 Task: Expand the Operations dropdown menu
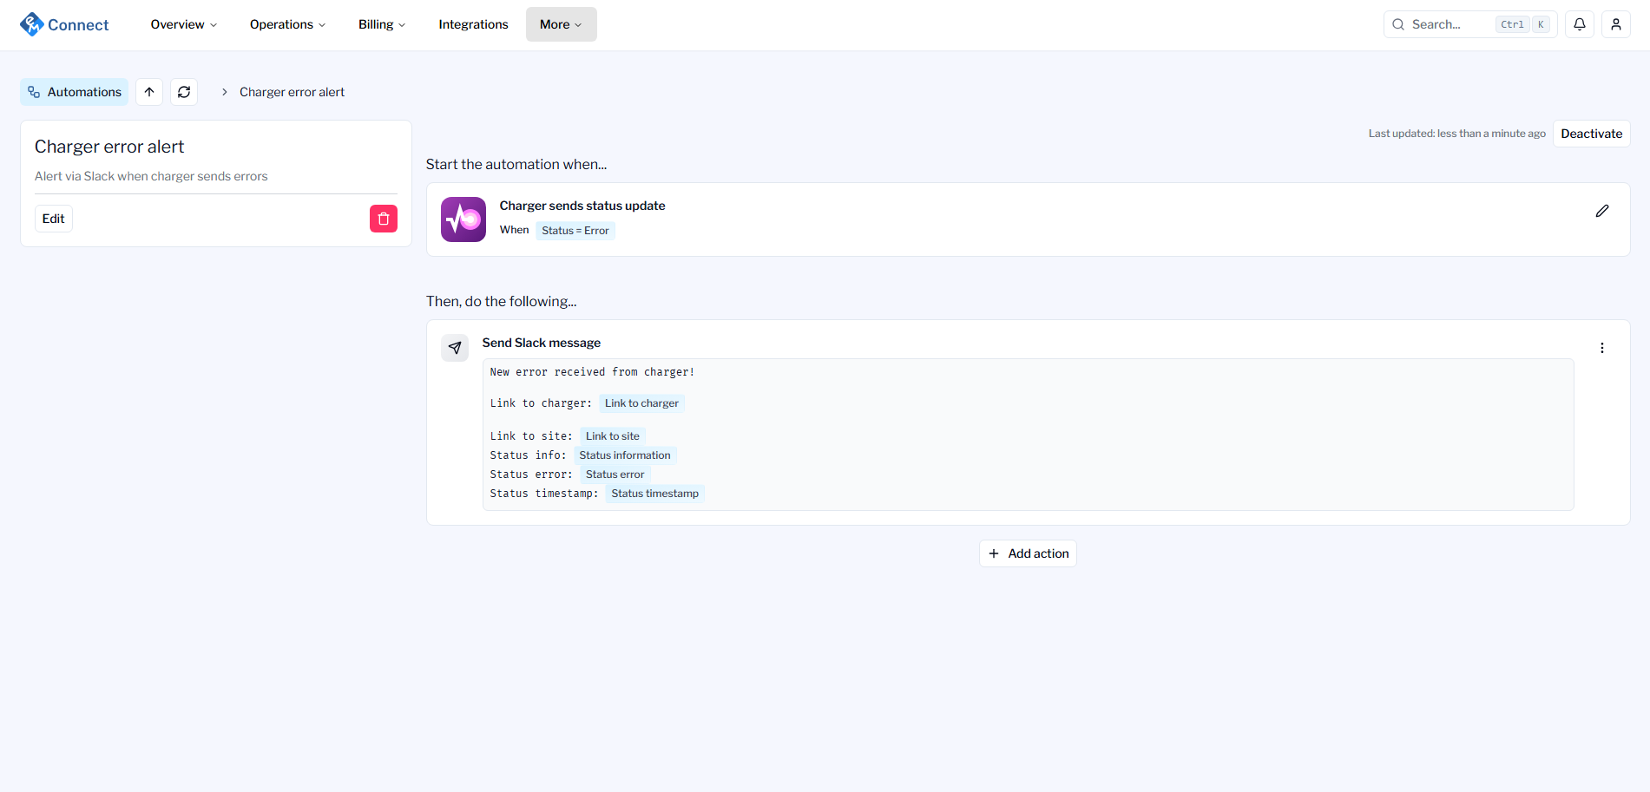point(287,24)
